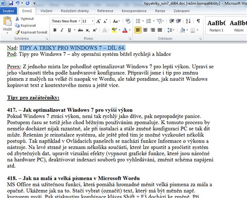Click the Undo arrow icon
Image resolution: width=247 pixels, height=198 pixels.
click(18, 3)
